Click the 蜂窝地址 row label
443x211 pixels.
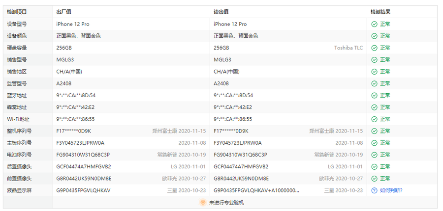[17, 107]
